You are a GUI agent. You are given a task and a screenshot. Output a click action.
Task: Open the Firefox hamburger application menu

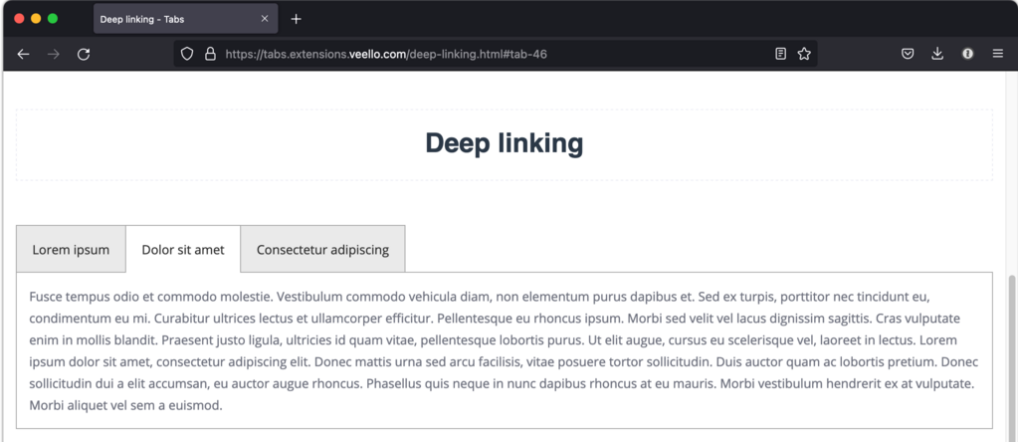(x=997, y=54)
